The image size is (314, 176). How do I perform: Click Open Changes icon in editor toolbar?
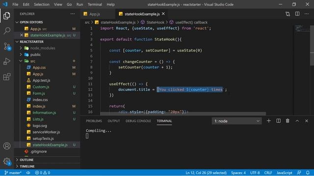(288, 14)
